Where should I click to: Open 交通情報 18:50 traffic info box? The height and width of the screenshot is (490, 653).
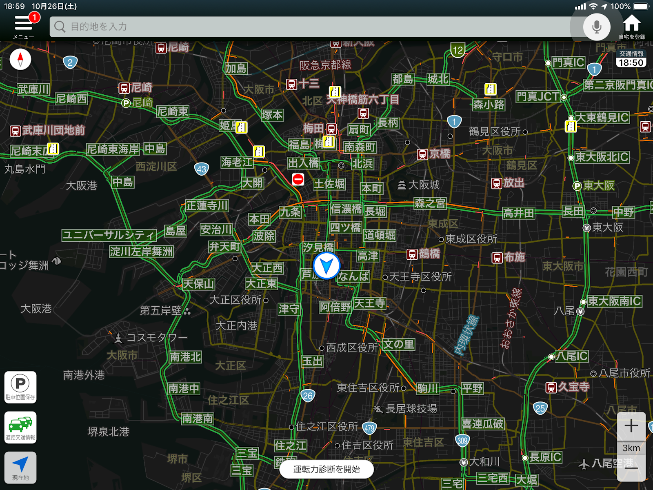click(631, 59)
